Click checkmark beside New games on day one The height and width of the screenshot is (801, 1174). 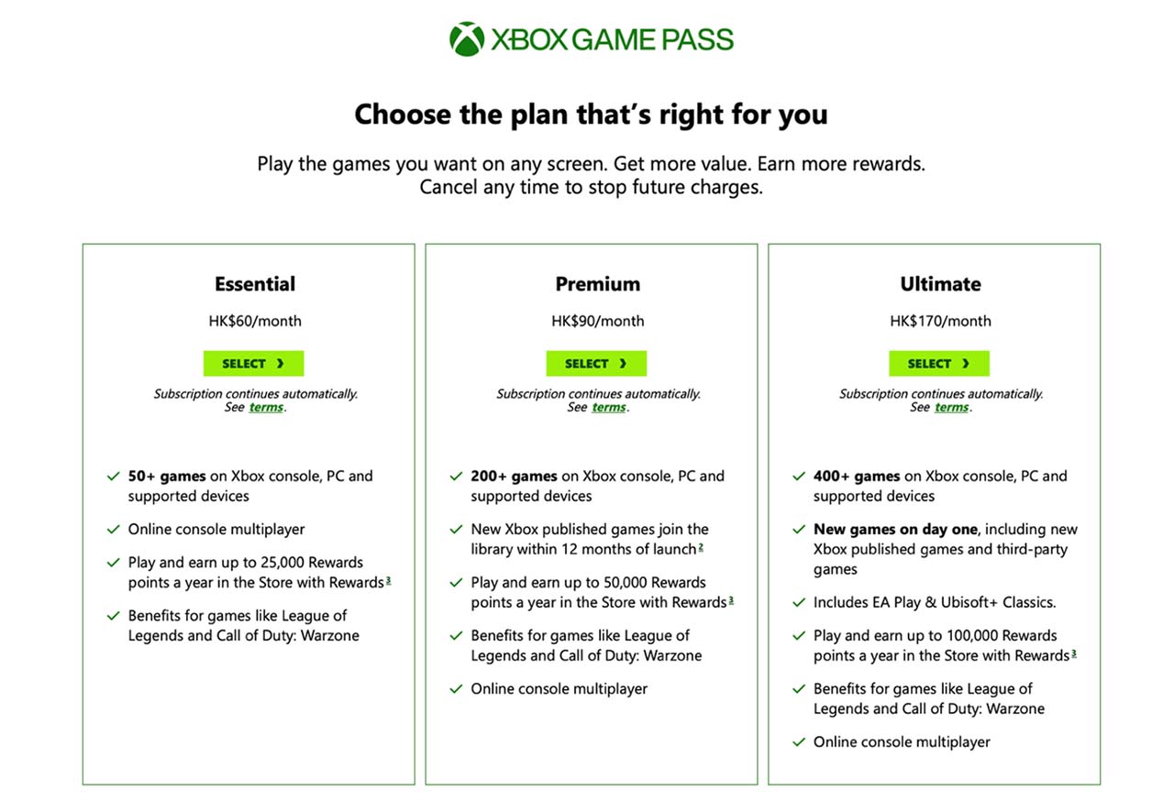click(x=799, y=530)
